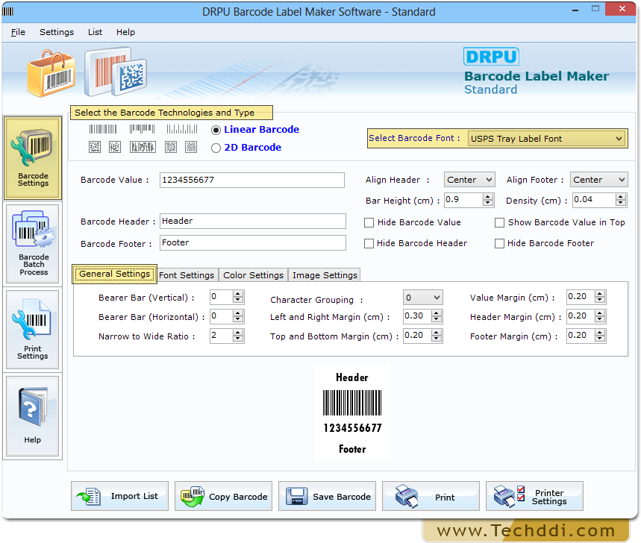641x543 pixels.
Task: Expand the Align Header dropdown
Action: click(469, 180)
